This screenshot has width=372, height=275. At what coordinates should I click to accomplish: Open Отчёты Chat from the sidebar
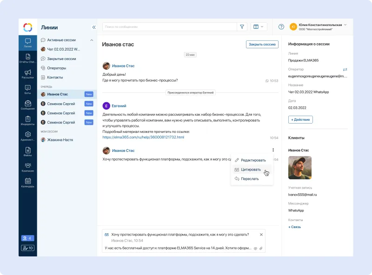pyautogui.click(x=27, y=57)
